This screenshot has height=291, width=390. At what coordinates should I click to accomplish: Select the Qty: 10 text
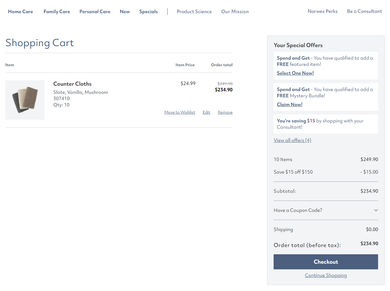[61, 105]
